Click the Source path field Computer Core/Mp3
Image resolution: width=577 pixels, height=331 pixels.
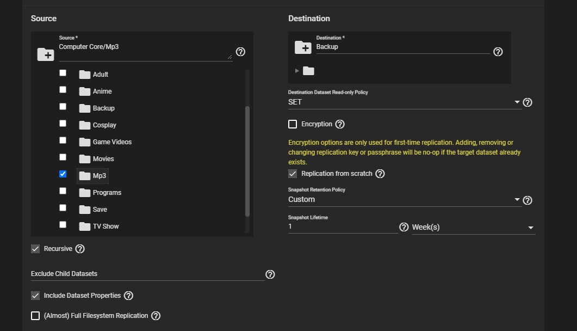(x=146, y=51)
